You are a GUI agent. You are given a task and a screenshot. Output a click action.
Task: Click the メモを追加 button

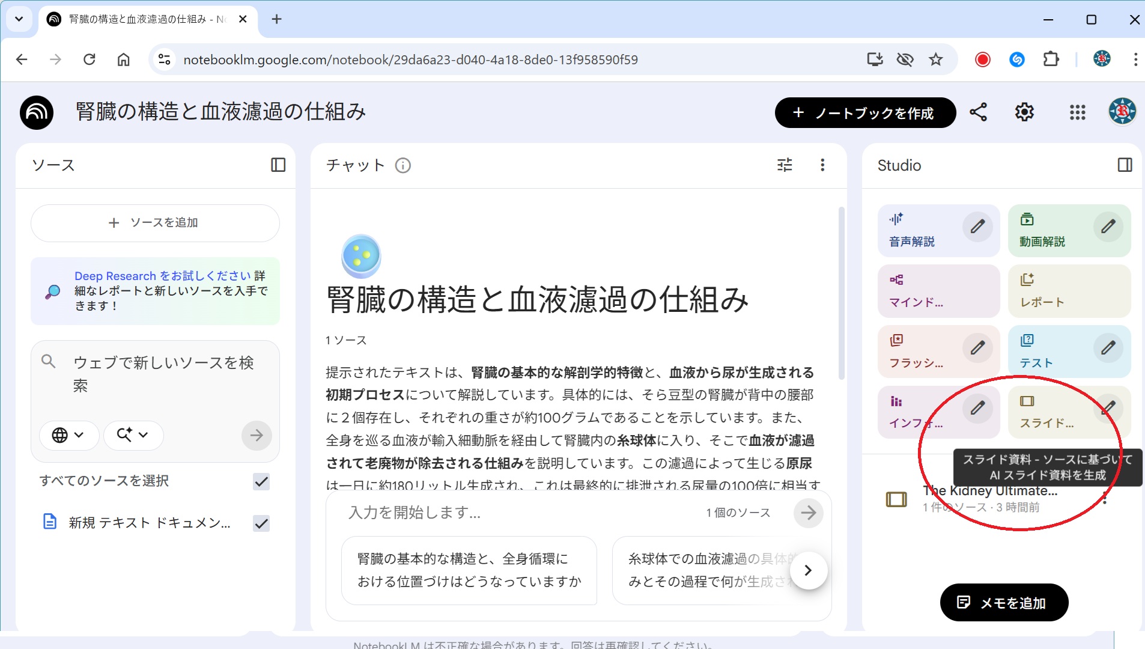click(1004, 603)
